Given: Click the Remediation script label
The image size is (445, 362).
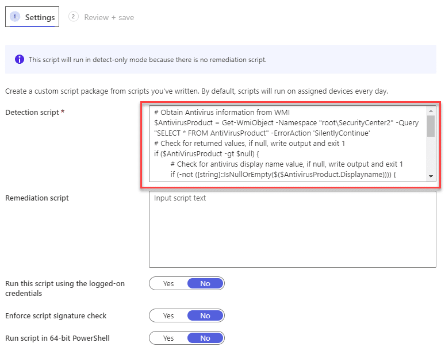Looking at the screenshot, I should point(37,198).
